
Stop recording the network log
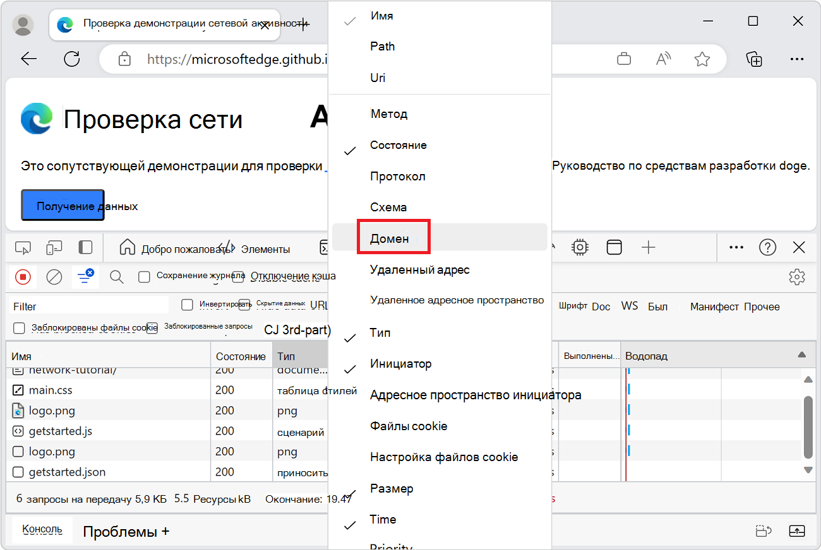tap(23, 276)
